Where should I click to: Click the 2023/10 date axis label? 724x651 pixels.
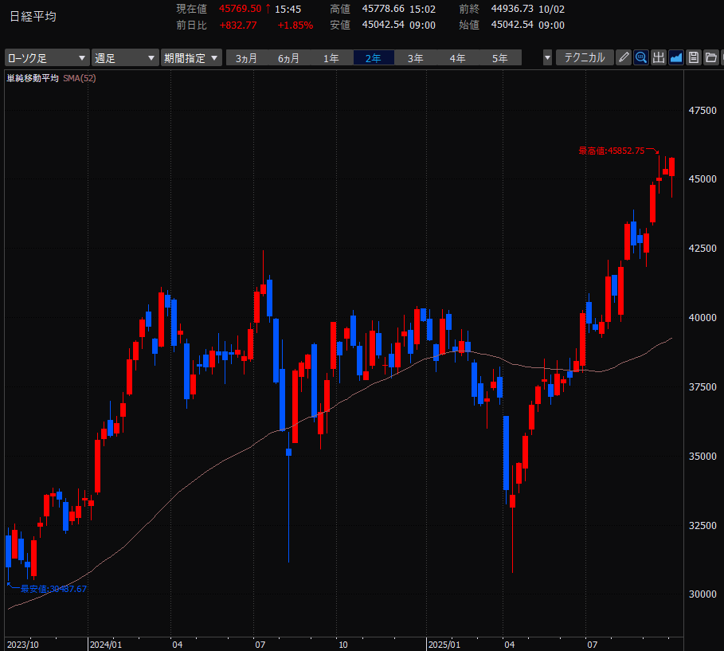tap(22, 645)
